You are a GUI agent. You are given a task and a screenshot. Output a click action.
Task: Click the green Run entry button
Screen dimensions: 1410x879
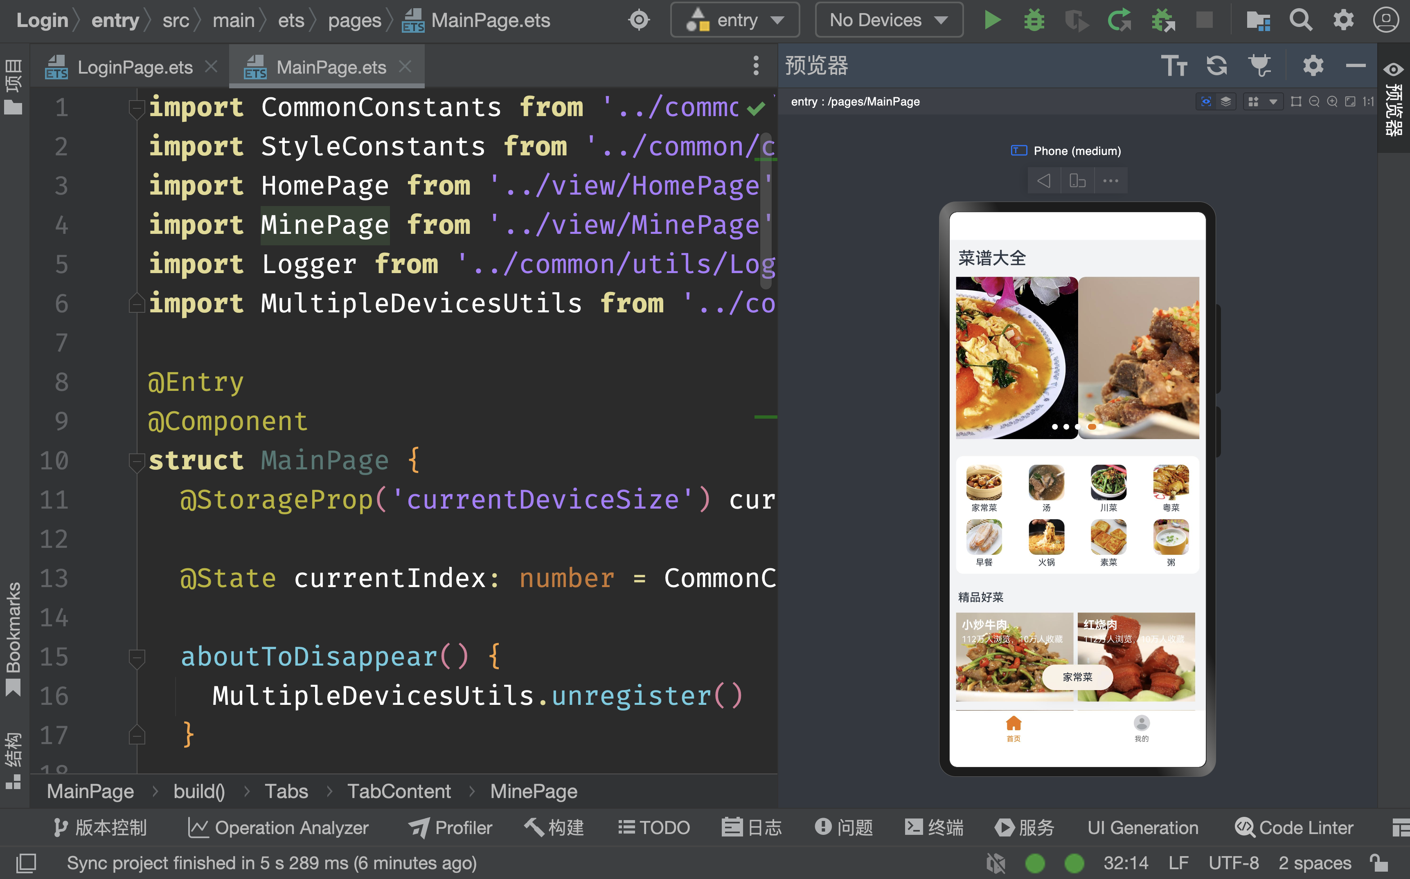(992, 20)
